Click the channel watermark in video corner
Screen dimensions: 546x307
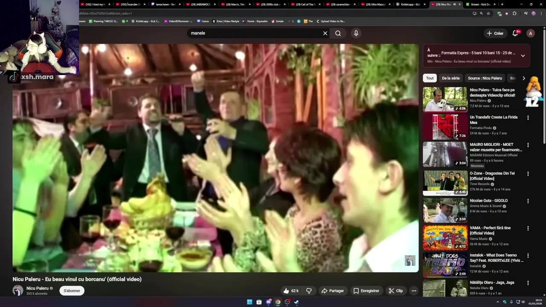[x=410, y=261]
